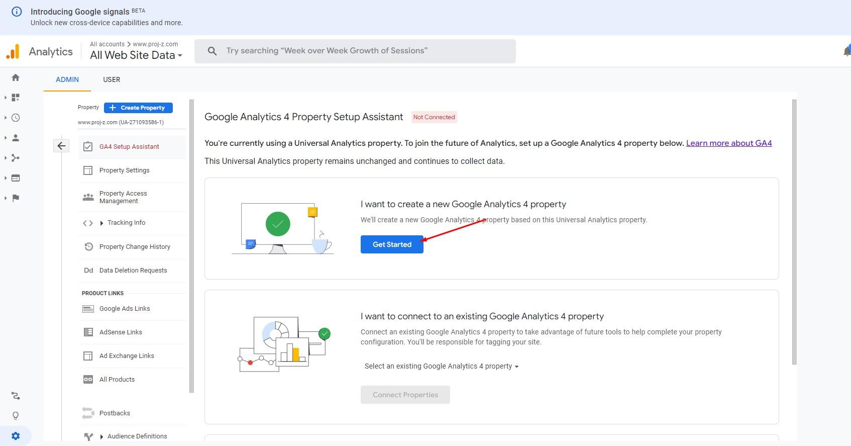Open Property Settings in admin menu
Screen dimensions: 851x446
[x=124, y=170]
